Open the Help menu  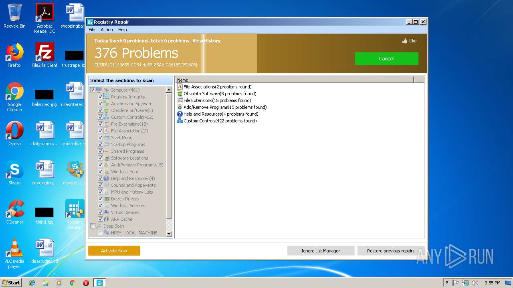click(123, 30)
